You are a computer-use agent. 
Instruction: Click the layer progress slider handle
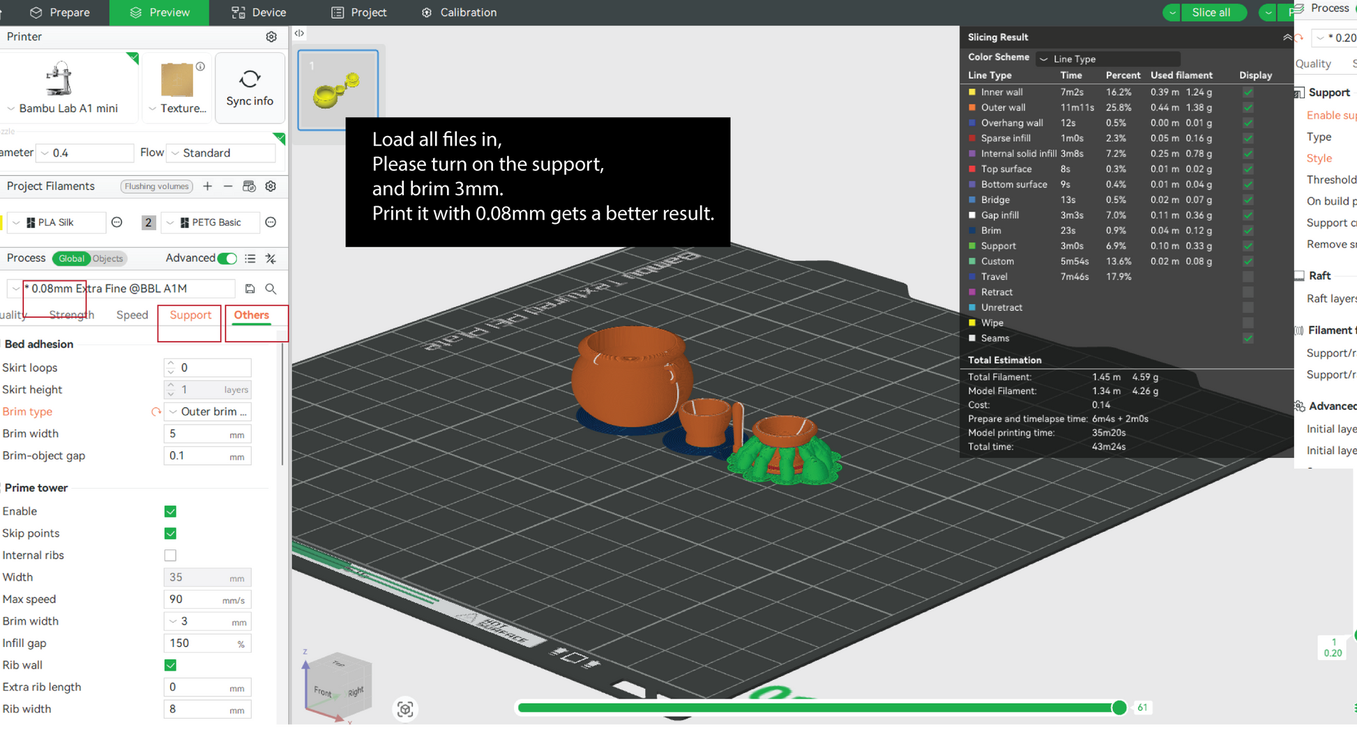[1119, 708]
